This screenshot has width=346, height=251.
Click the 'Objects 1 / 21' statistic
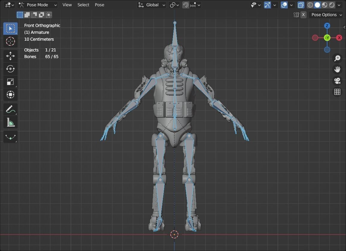pyautogui.click(x=40, y=50)
